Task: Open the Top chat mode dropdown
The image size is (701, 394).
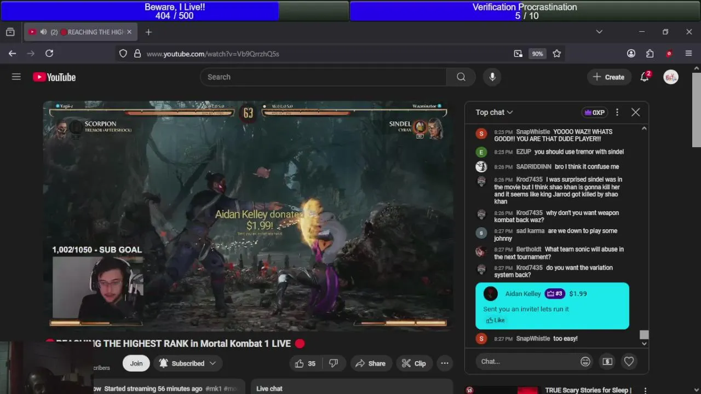Action: 494,112
